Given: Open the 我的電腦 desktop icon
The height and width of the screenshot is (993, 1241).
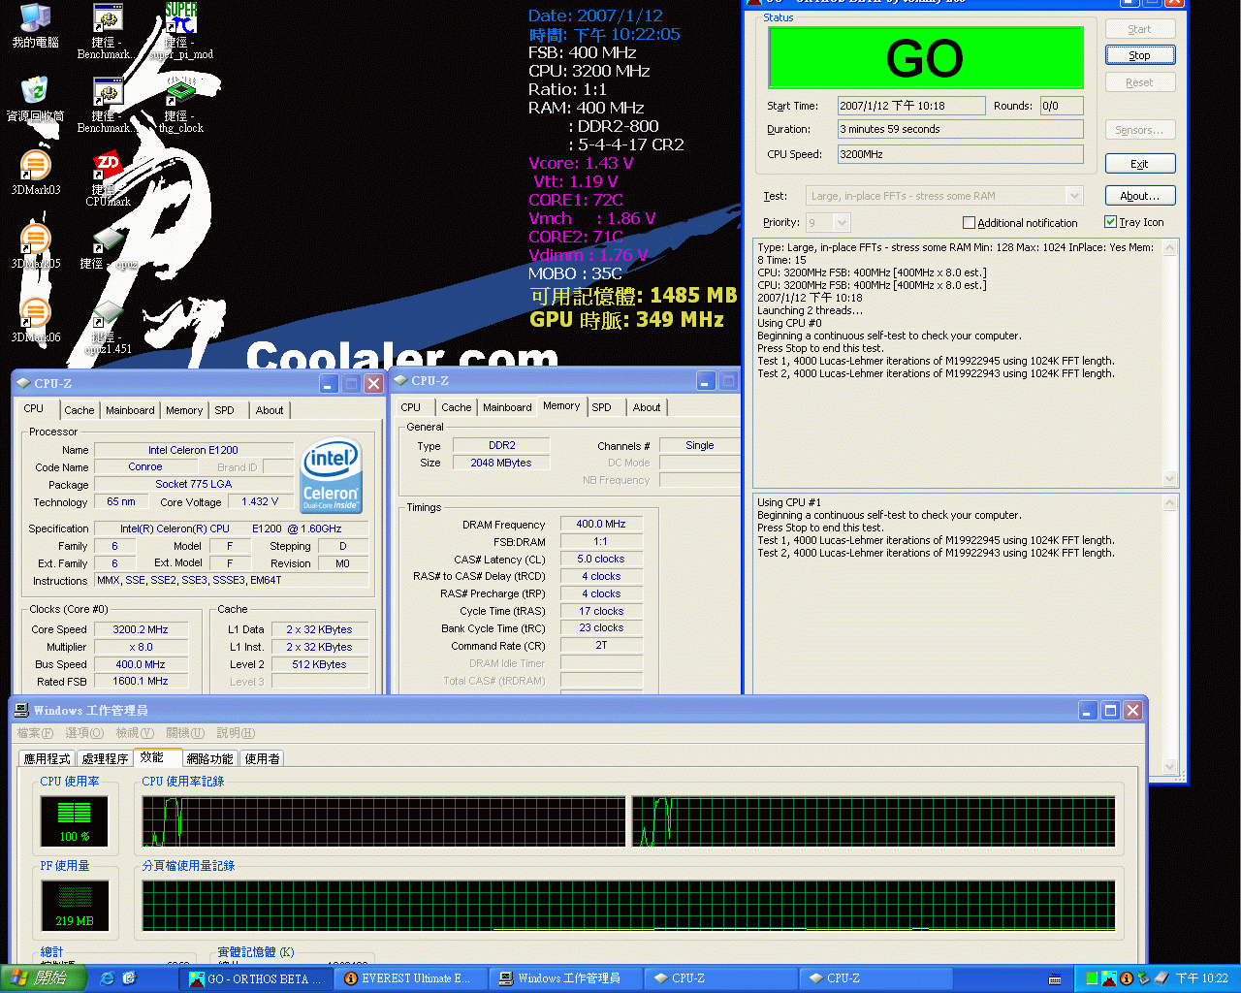Looking at the screenshot, I should coord(35,26).
